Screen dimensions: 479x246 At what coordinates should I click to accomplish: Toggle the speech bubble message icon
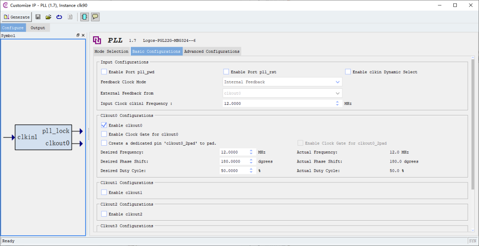pos(95,17)
